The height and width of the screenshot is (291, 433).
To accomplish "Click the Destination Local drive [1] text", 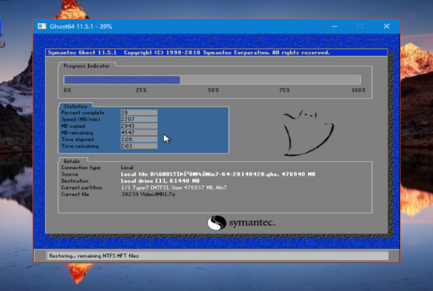I will tap(160, 181).
